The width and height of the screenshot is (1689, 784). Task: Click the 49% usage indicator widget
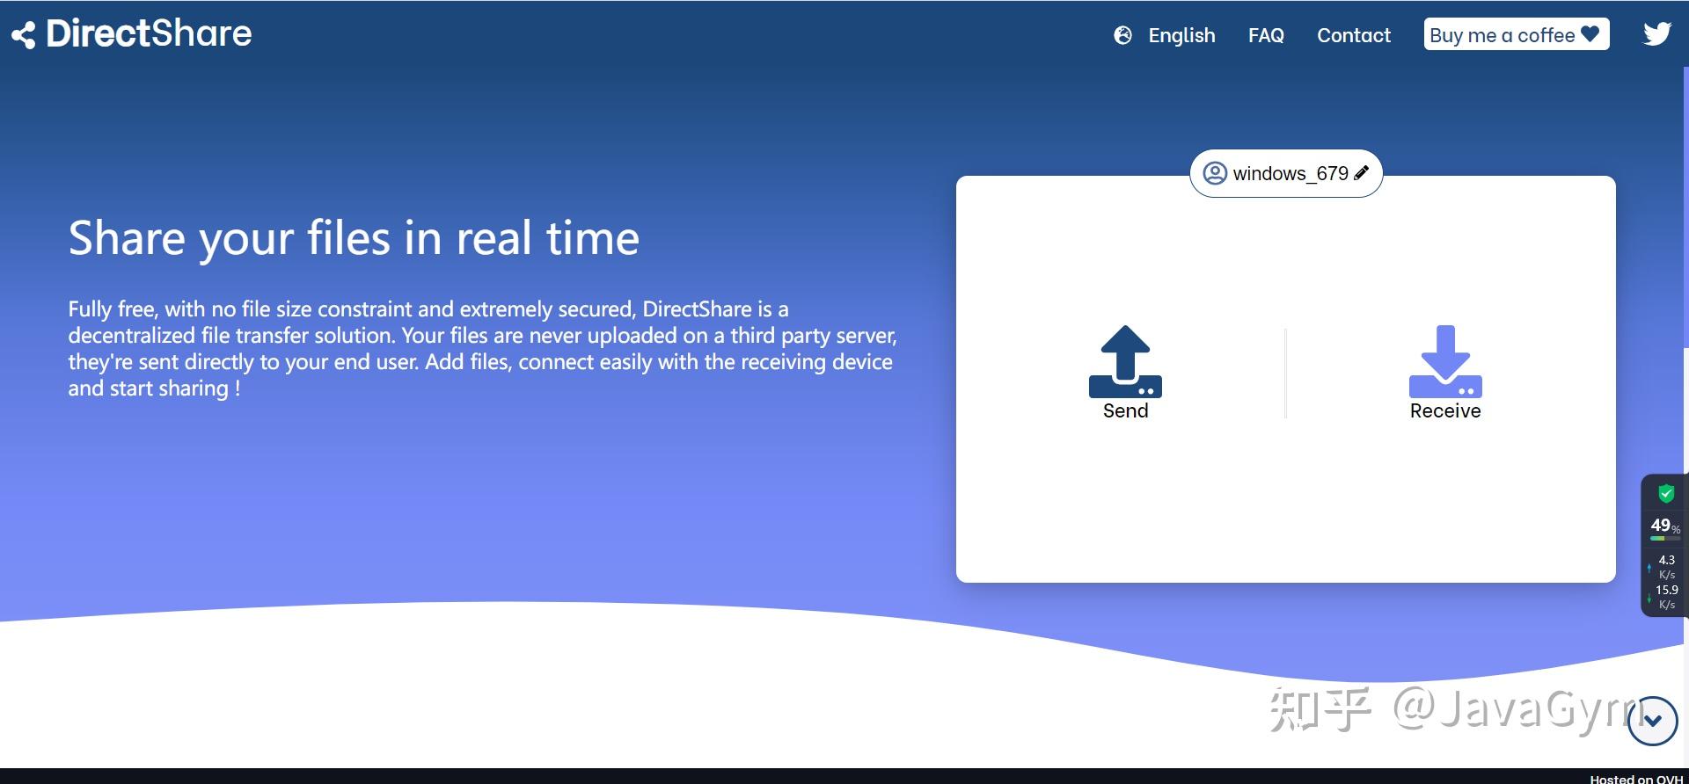[1664, 526]
